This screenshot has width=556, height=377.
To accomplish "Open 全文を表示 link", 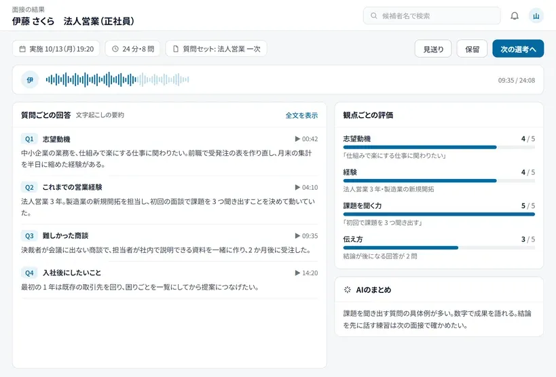I will (301, 115).
